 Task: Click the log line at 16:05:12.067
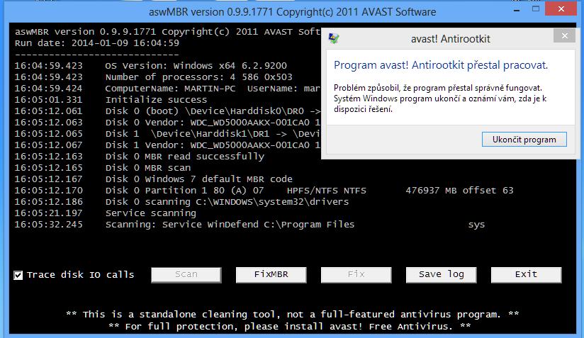point(167,145)
